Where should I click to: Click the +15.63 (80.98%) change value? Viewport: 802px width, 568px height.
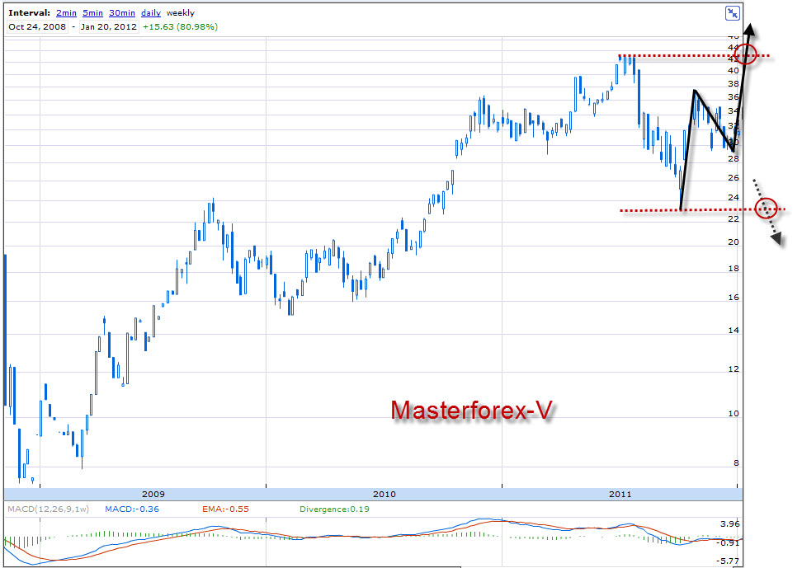click(x=180, y=26)
